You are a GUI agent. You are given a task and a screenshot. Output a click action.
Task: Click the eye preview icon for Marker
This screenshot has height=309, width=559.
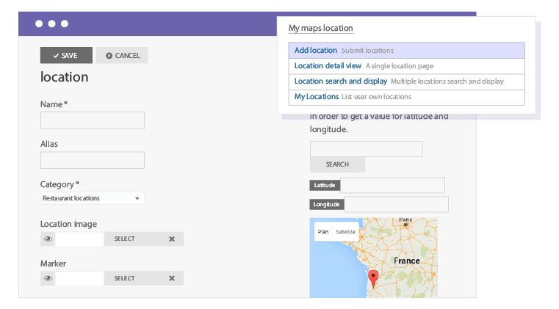[48, 279]
